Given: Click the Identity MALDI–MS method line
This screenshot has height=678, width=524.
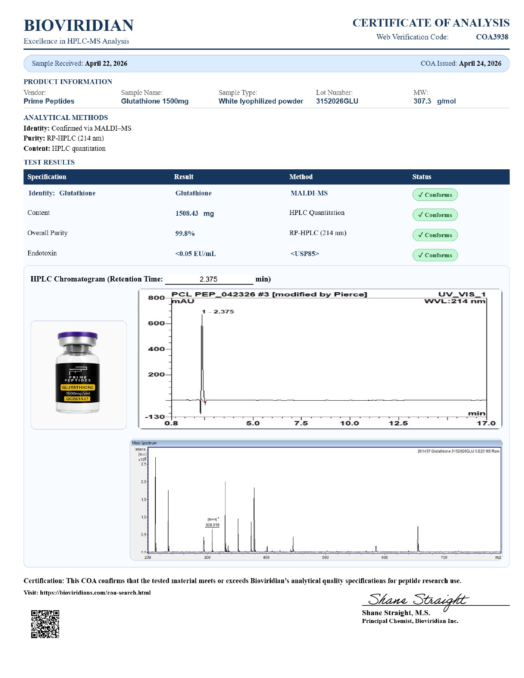Looking at the screenshot, I should click(77, 128).
